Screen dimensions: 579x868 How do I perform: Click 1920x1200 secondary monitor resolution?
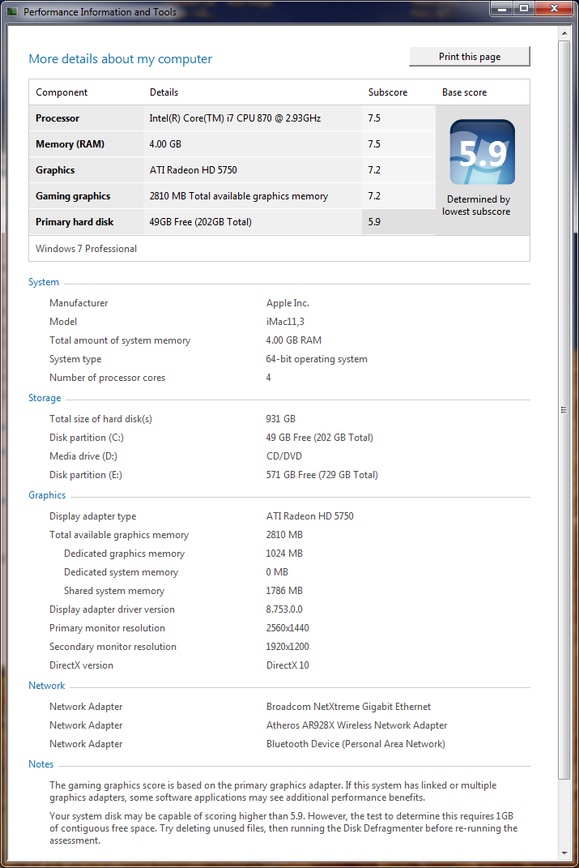click(x=287, y=647)
